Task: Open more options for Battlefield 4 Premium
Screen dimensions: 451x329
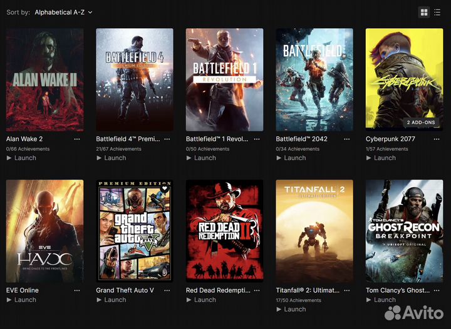Action: click(167, 139)
